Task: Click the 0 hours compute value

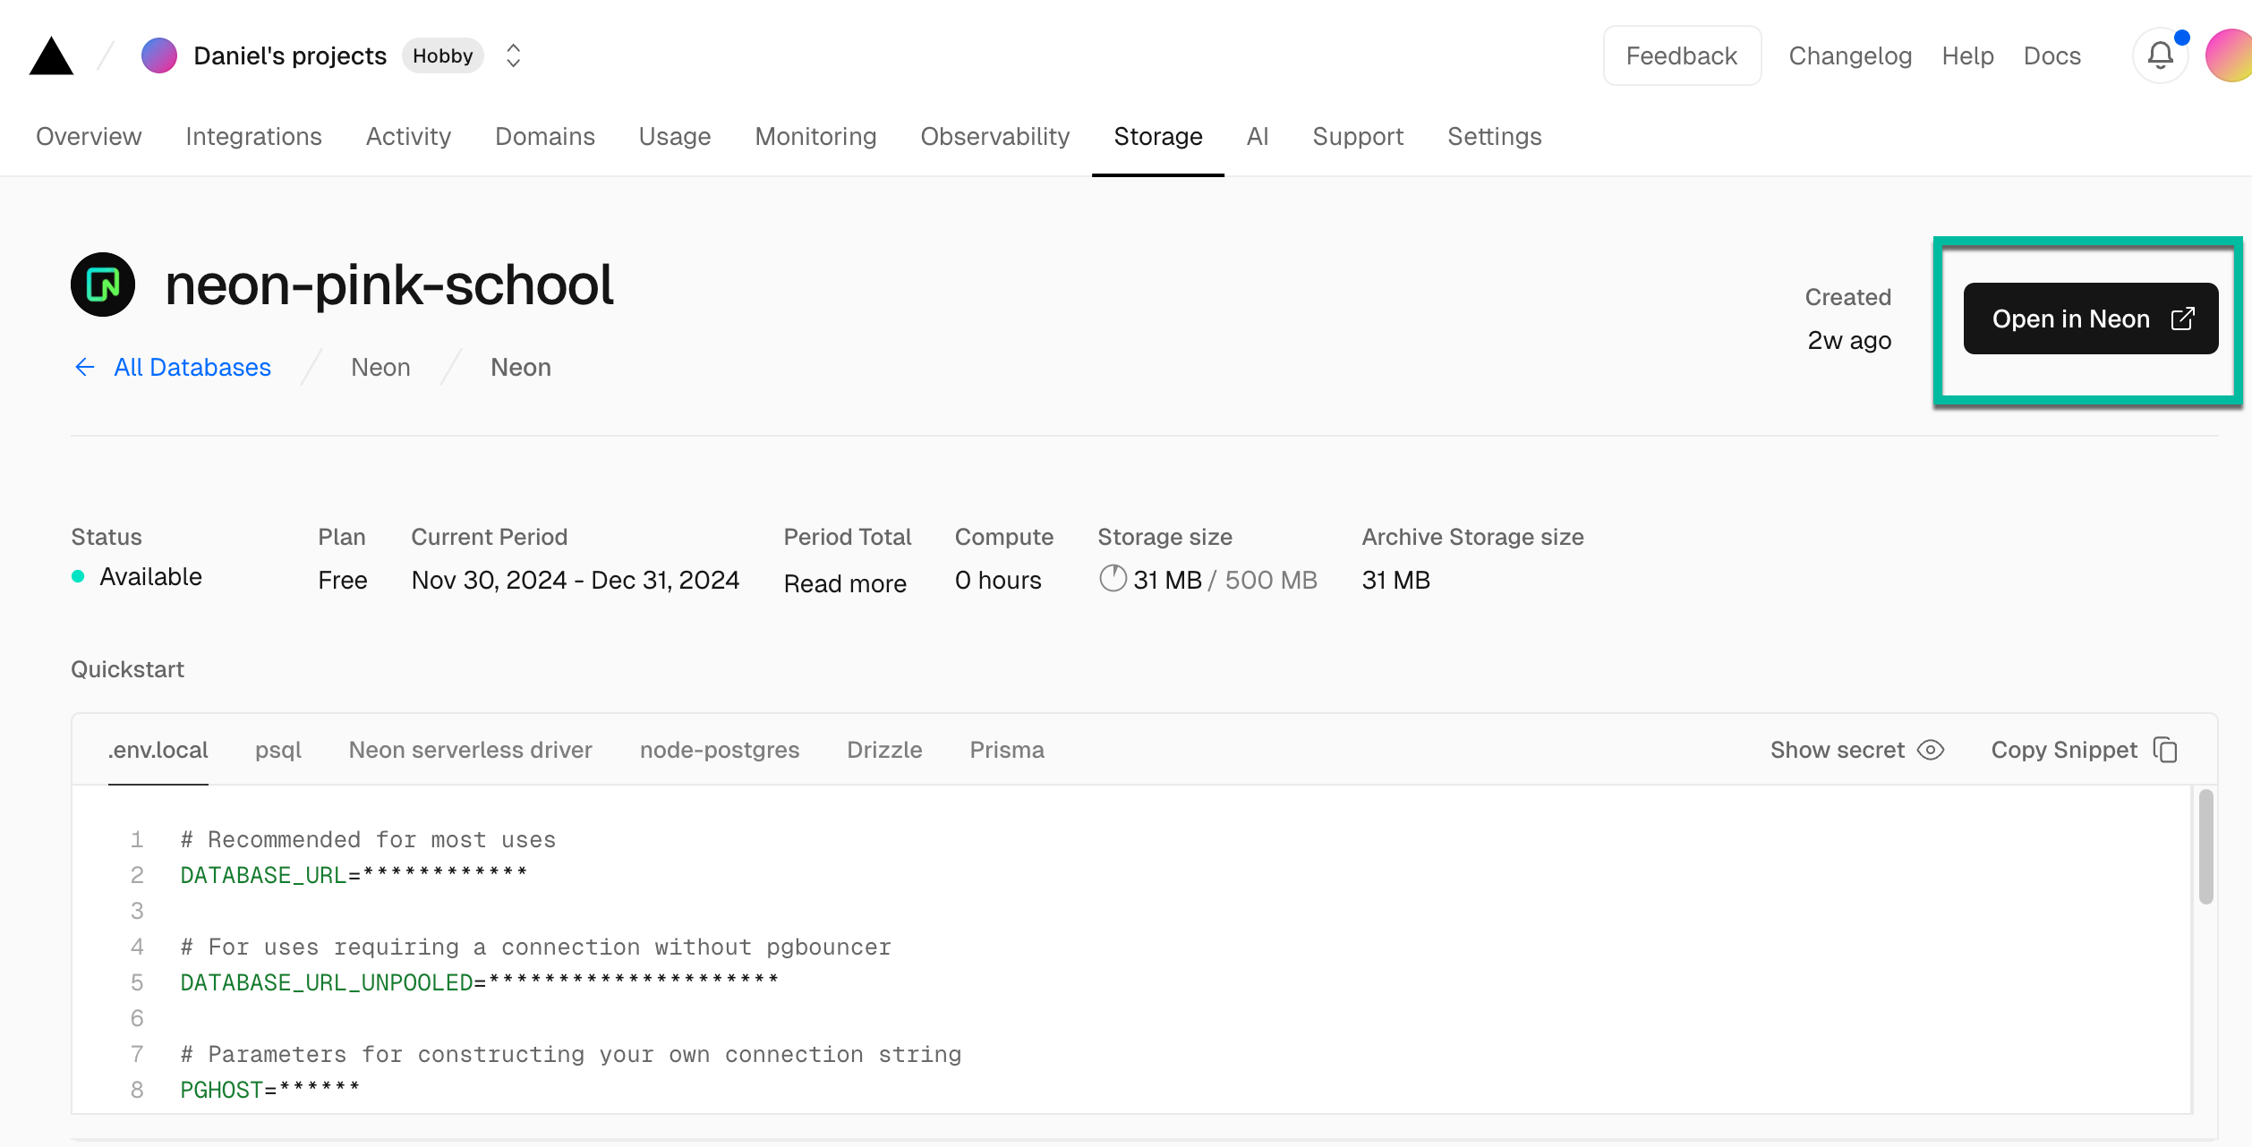Action: (x=998, y=580)
